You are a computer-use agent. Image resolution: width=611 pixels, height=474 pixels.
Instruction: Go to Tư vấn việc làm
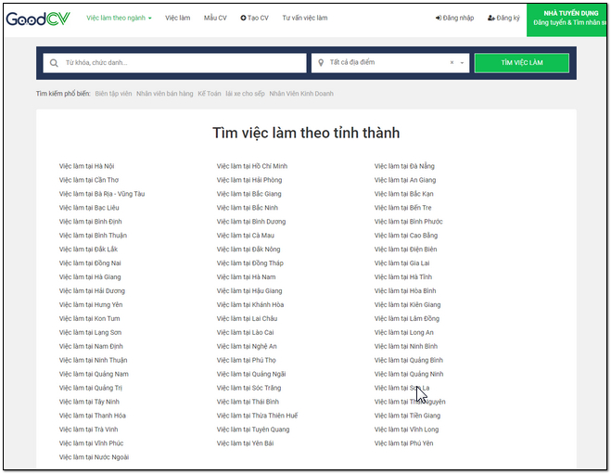[304, 18]
